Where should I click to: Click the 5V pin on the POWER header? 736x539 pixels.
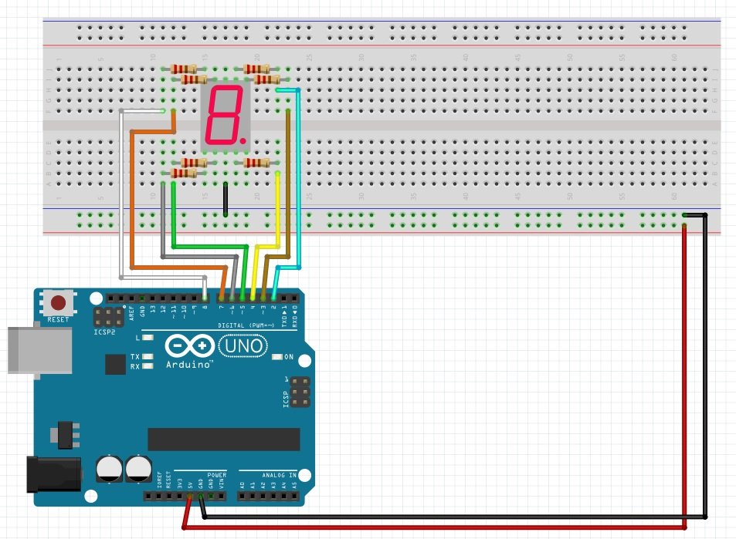[x=189, y=496]
